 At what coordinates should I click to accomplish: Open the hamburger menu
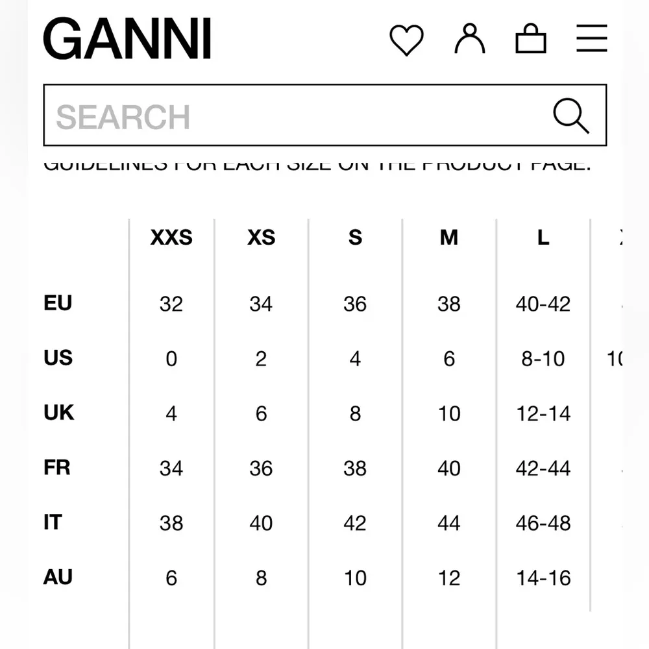[x=591, y=39]
